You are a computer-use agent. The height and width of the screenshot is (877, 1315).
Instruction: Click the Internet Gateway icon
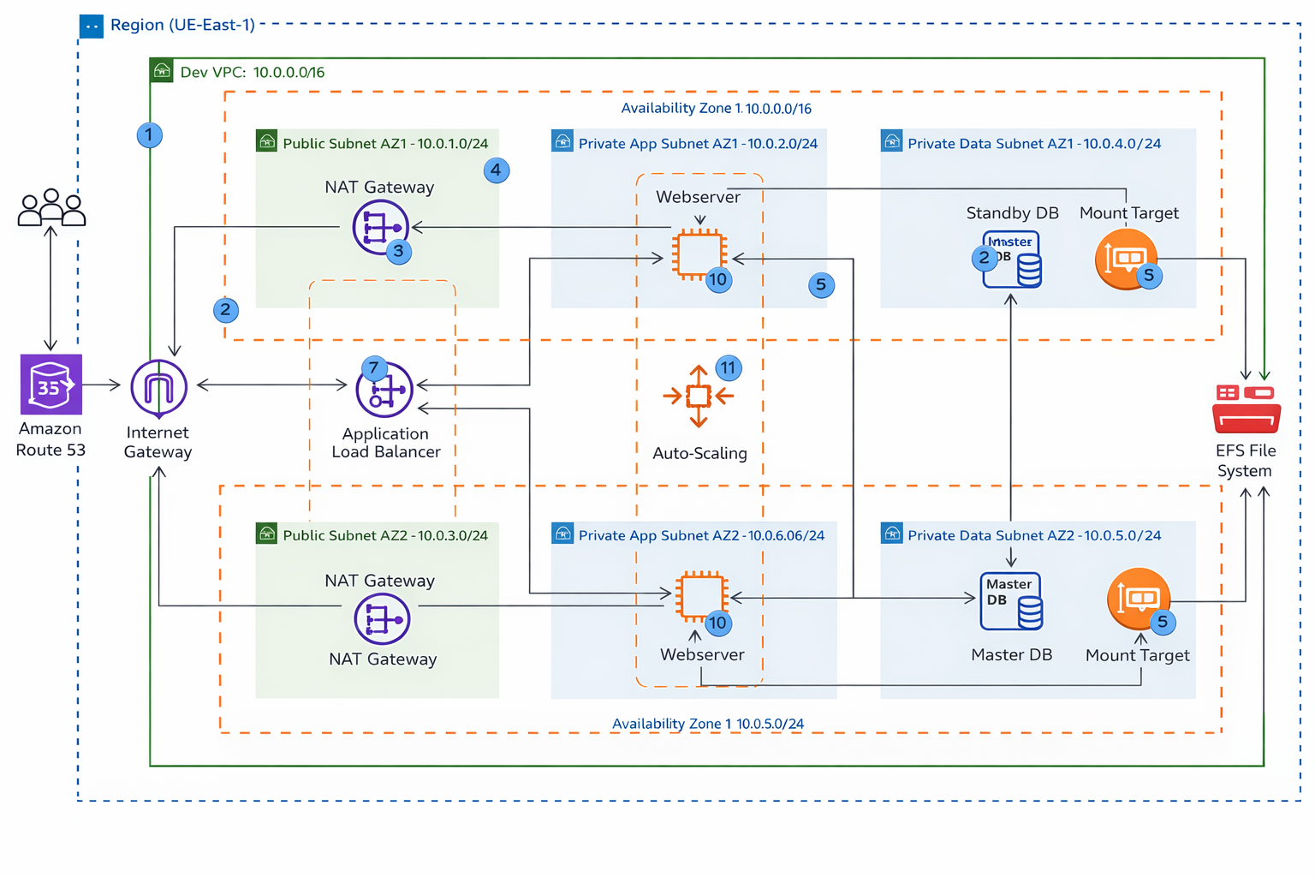pyautogui.click(x=157, y=387)
